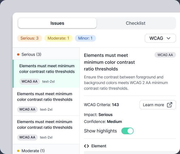Click WCAG Criteria: 143 text
This screenshot has width=180, height=154.
pos(101,105)
